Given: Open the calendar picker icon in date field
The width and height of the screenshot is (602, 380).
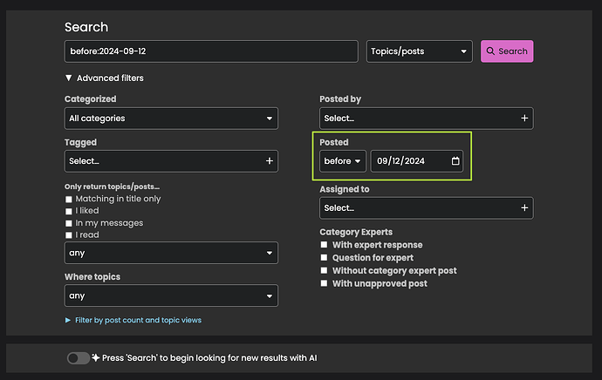Looking at the screenshot, I should [x=455, y=161].
